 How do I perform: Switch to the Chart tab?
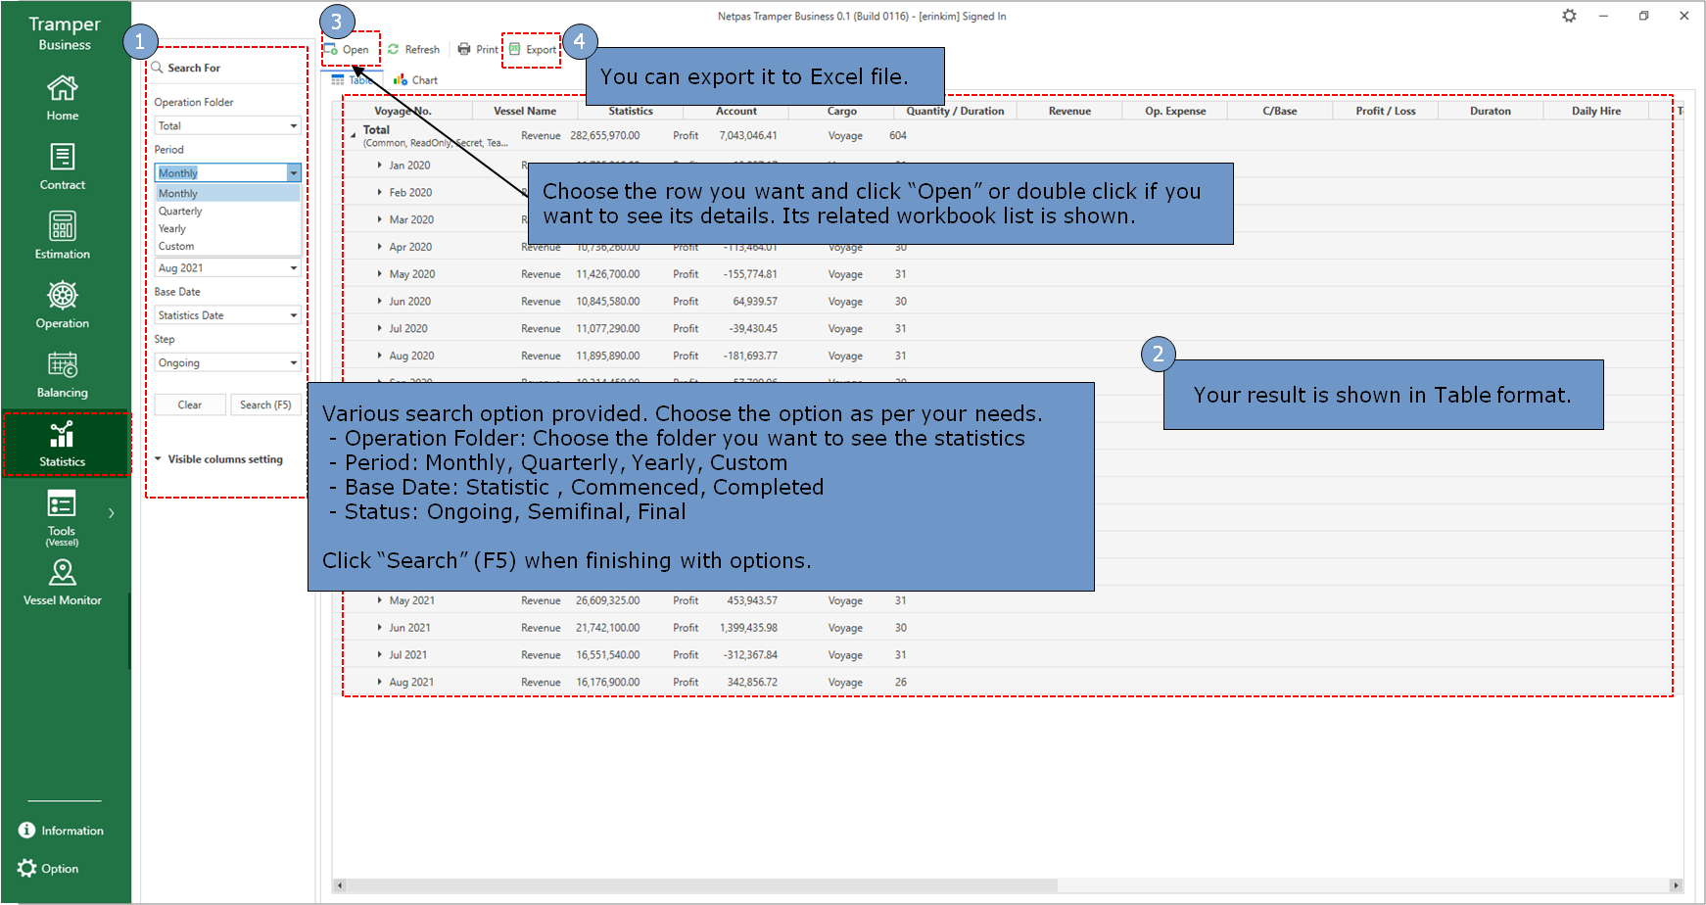coord(416,80)
